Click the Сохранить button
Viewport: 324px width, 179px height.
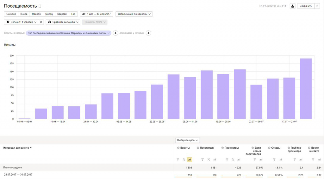pyautogui.click(x=306, y=6)
